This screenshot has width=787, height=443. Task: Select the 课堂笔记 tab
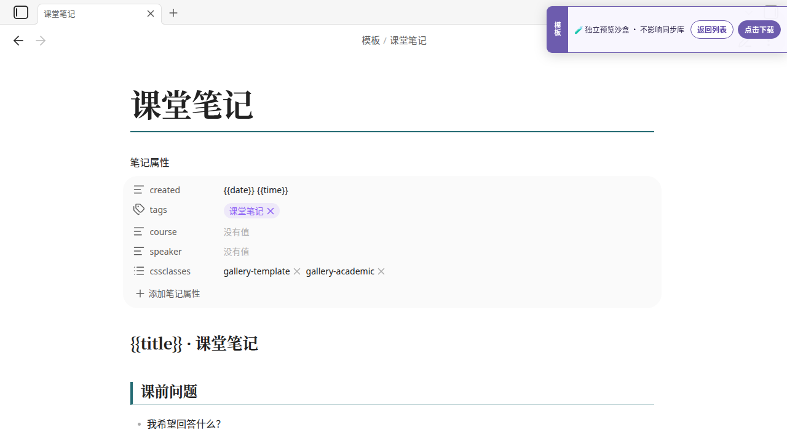[100, 14]
